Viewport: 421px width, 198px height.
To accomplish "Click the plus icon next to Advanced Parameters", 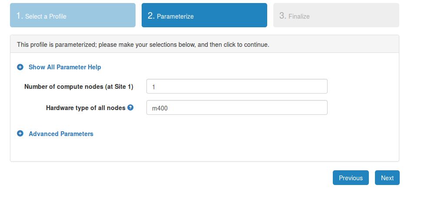I will (20, 133).
